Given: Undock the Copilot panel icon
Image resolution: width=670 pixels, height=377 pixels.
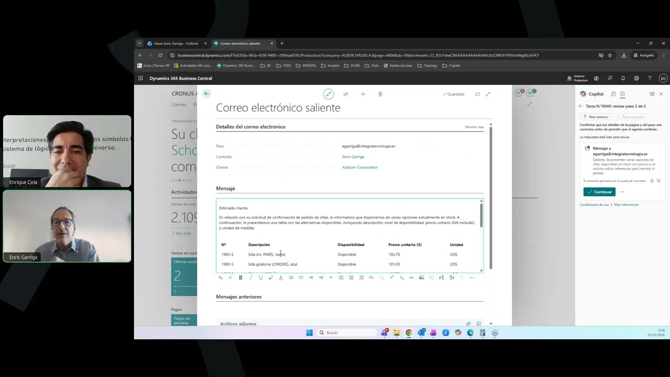Looking at the screenshot, I should tap(652, 94).
